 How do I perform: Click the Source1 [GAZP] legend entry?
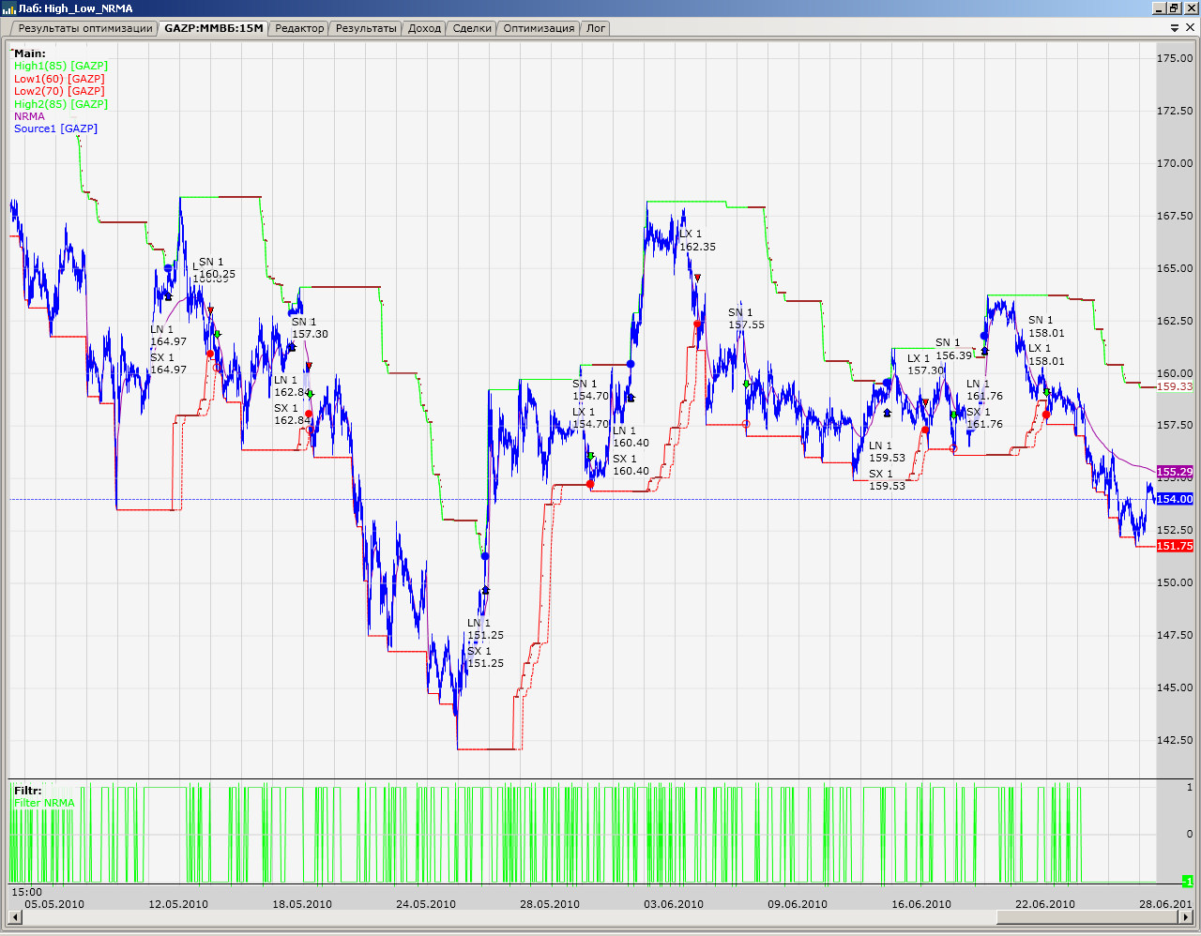point(55,128)
